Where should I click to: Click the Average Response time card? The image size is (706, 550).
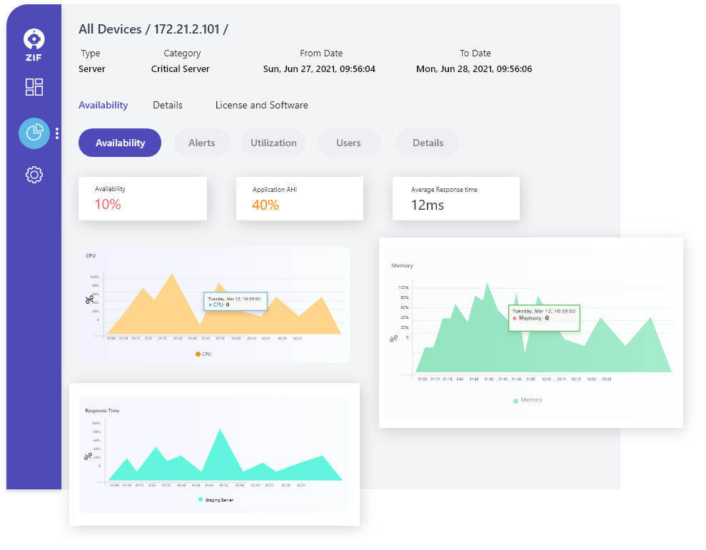coord(455,198)
